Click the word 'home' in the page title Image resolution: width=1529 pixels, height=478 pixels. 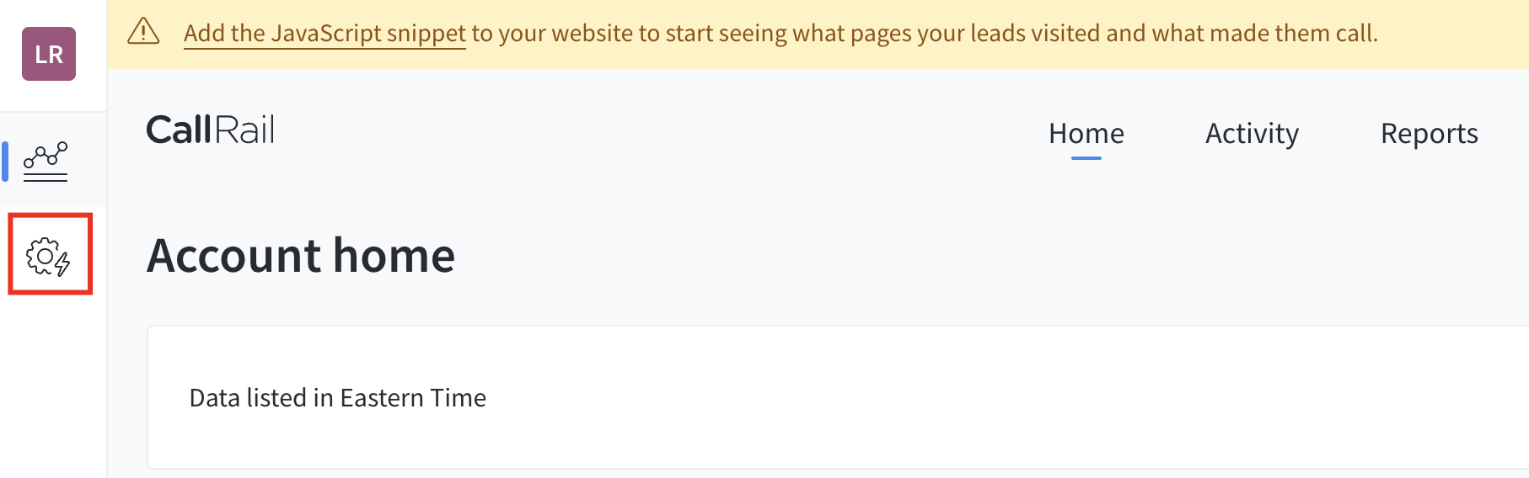click(x=394, y=256)
